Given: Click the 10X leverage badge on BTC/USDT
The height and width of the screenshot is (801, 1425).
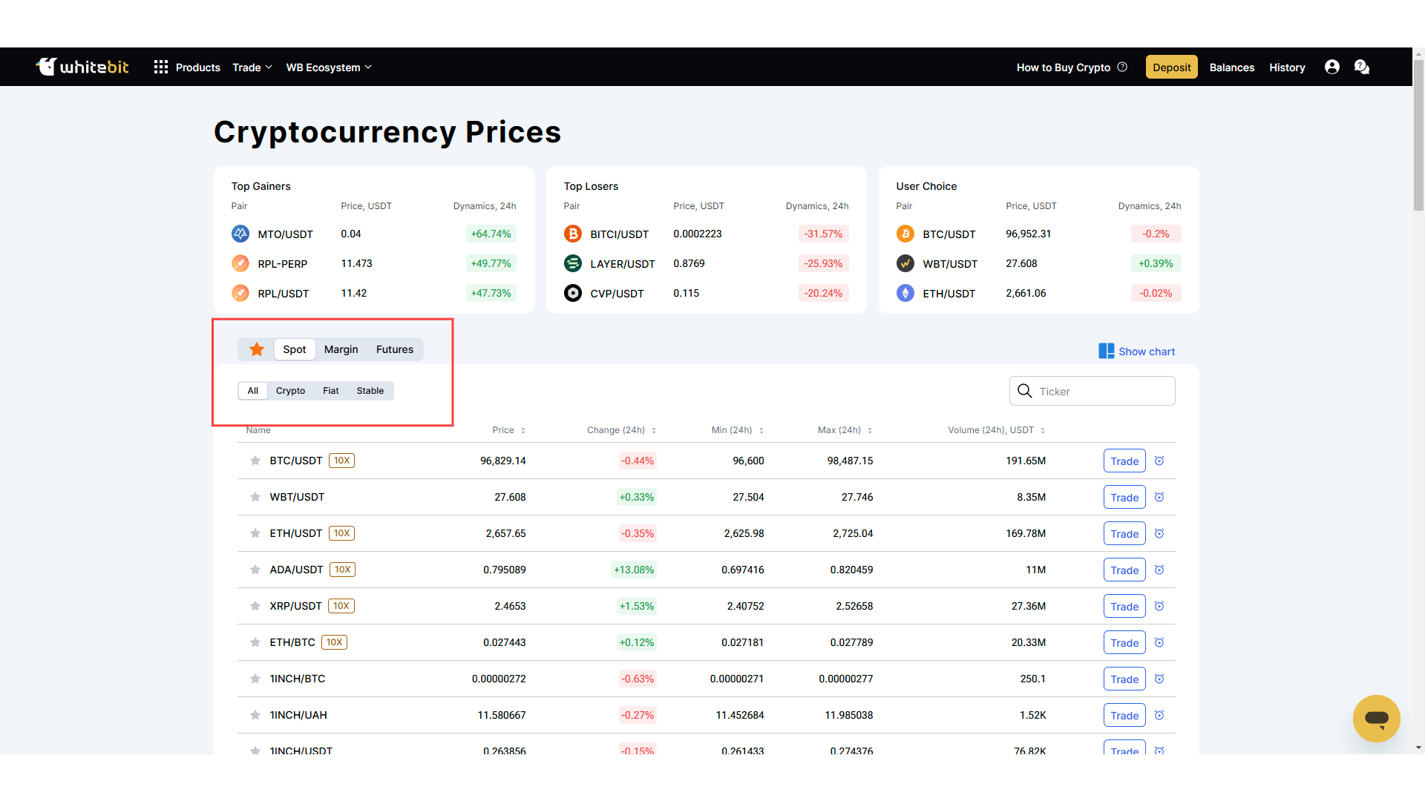Looking at the screenshot, I should pos(341,461).
